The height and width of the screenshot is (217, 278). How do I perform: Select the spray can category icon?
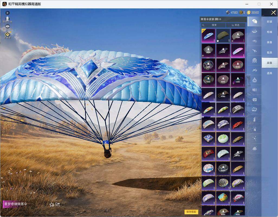point(254,119)
